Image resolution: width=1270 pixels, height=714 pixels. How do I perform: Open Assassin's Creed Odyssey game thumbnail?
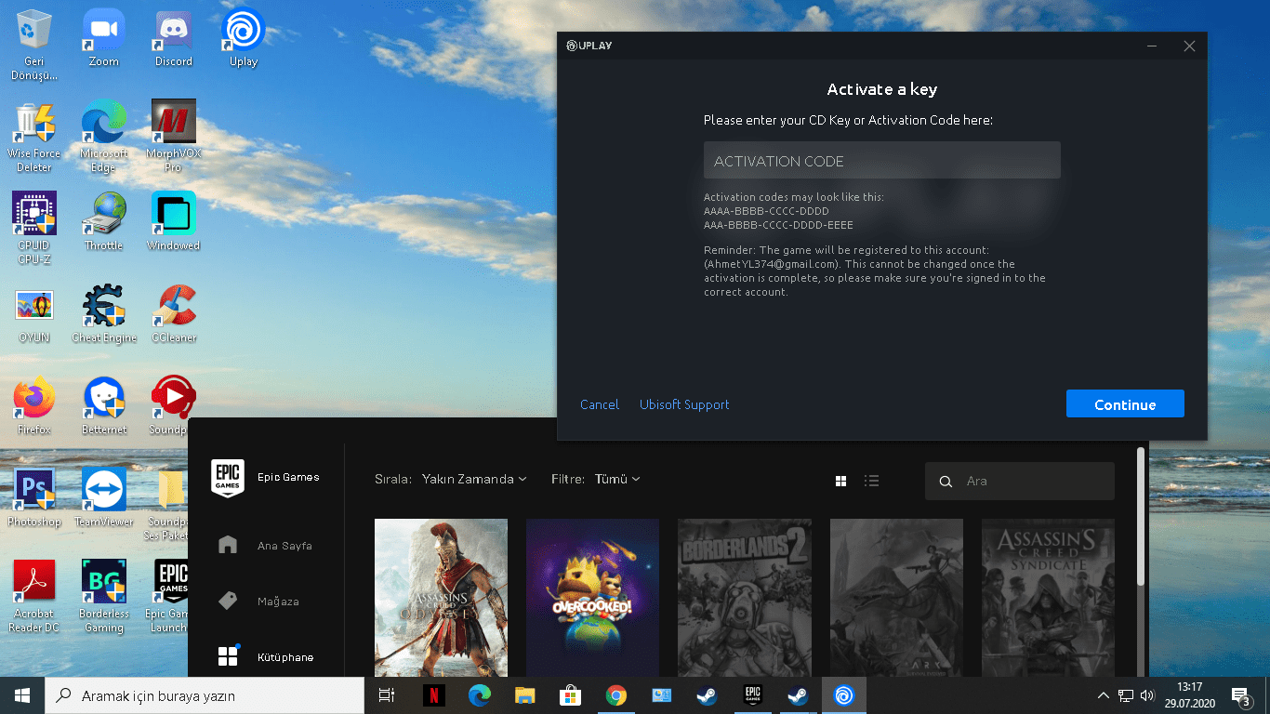[x=441, y=598]
